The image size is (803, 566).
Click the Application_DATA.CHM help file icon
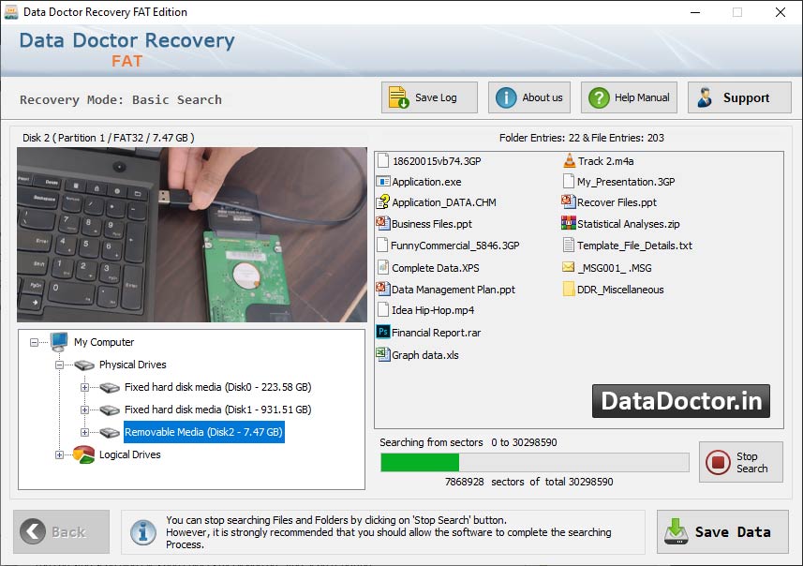click(383, 202)
